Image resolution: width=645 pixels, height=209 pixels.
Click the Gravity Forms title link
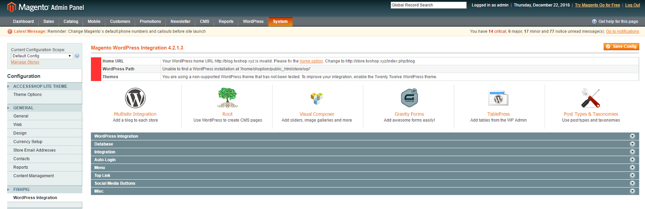coord(409,114)
